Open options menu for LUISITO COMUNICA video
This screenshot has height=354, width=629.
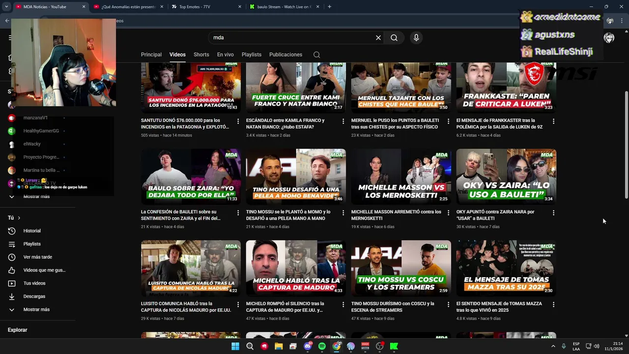click(x=238, y=304)
